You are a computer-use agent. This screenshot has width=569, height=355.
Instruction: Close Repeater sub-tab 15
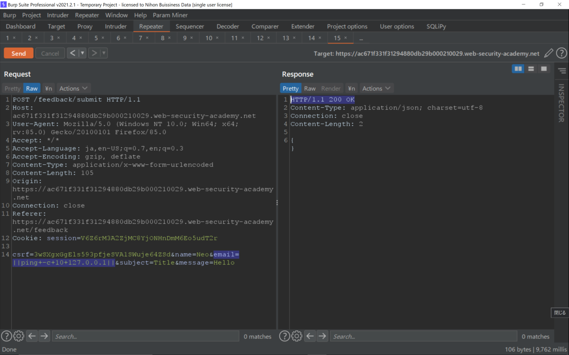346,38
